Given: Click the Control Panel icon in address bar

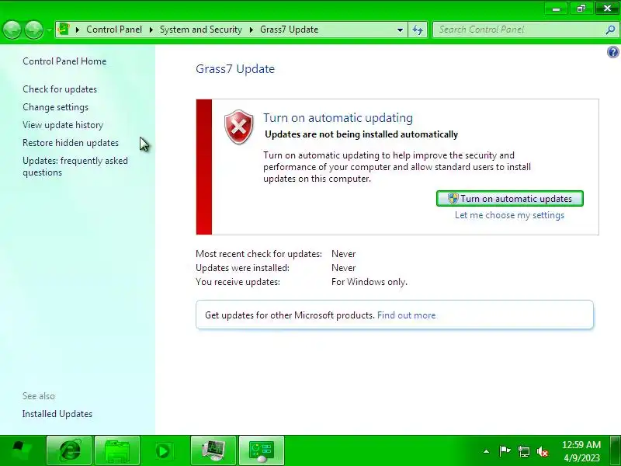Looking at the screenshot, I should pos(64,30).
